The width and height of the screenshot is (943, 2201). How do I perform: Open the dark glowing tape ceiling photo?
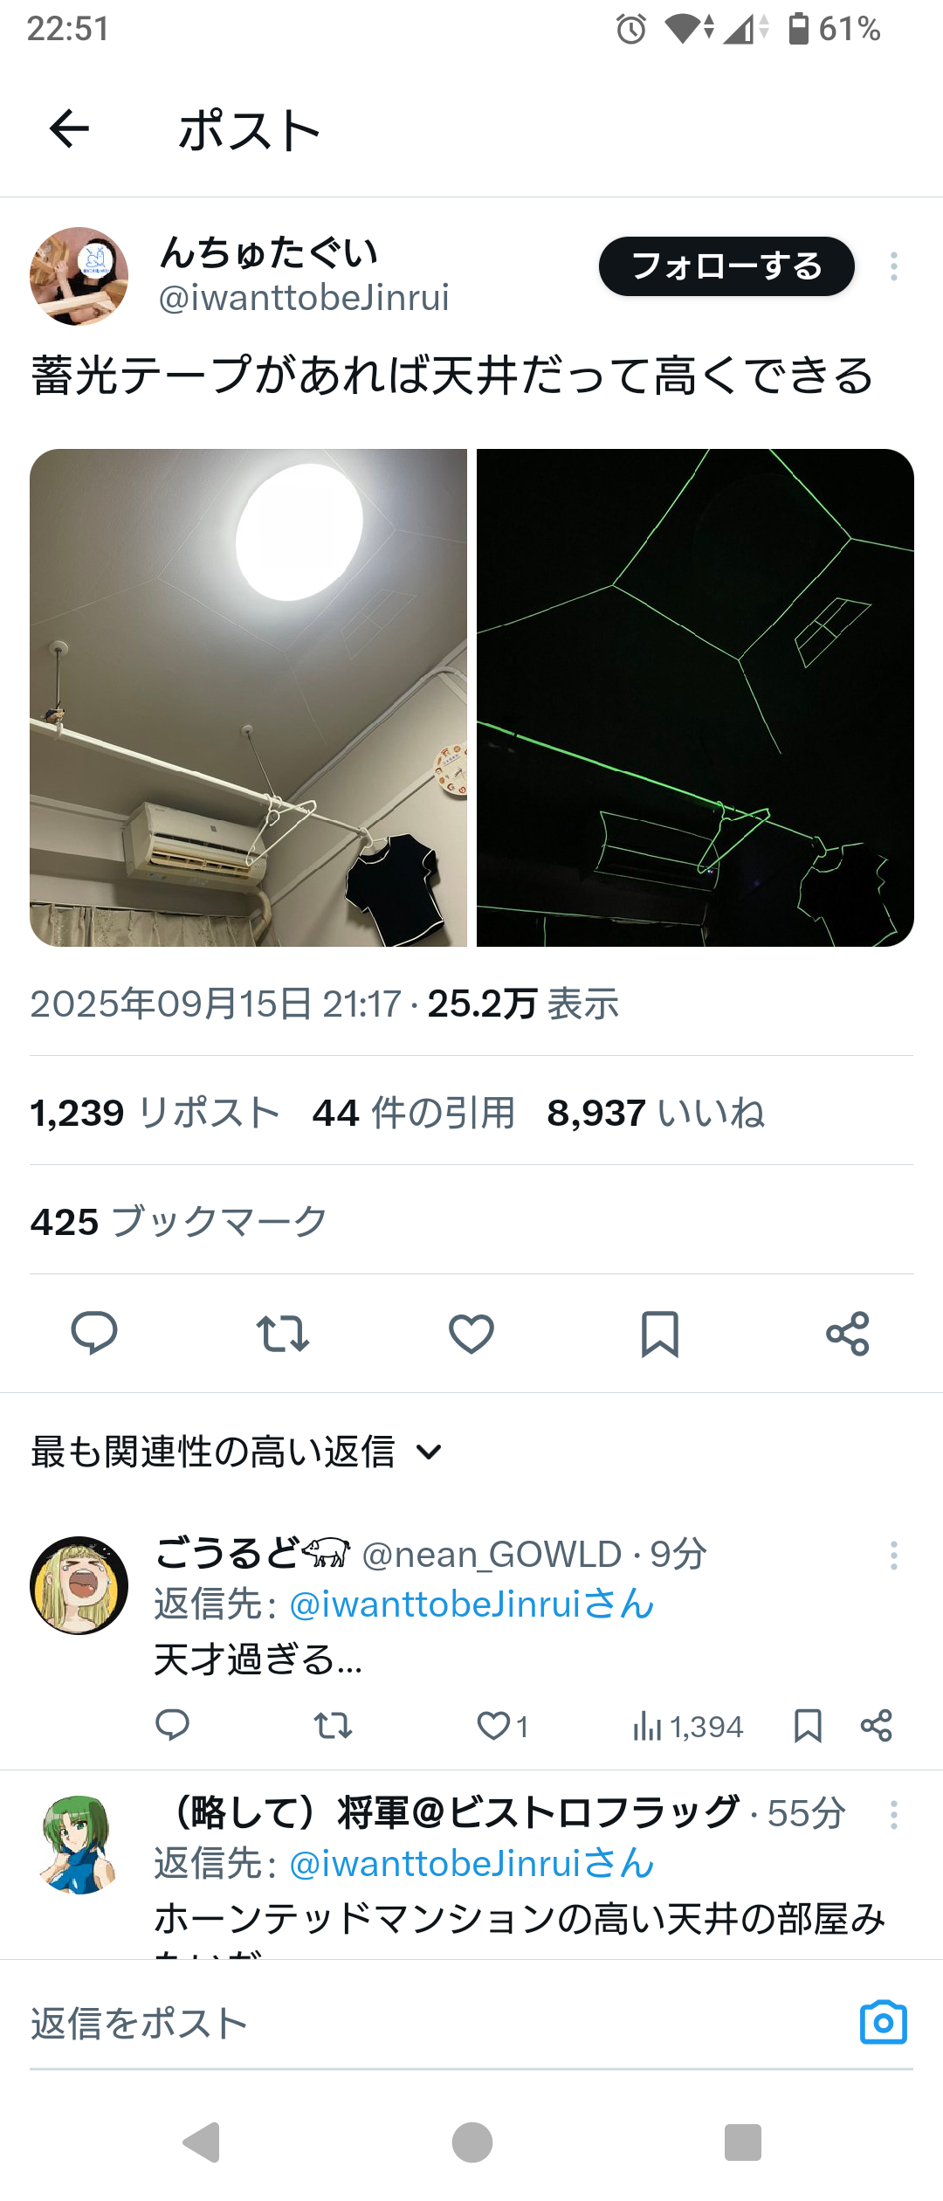pos(695,698)
